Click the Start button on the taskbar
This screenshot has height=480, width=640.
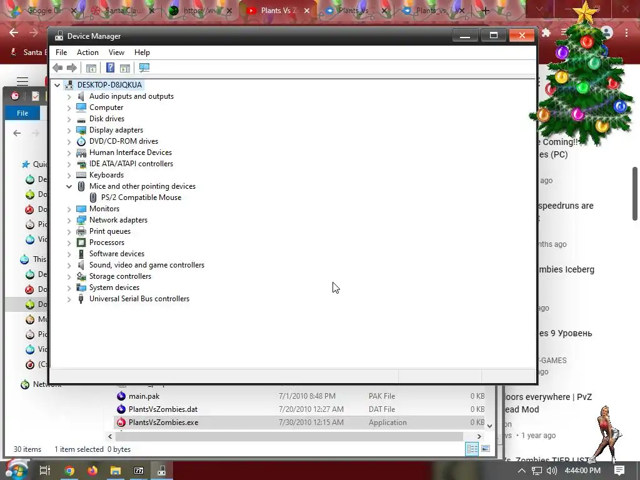point(16,471)
